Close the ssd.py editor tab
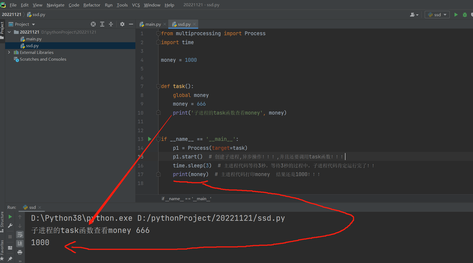The width and height of the screenshot is (473, 263). pos(194,24)
